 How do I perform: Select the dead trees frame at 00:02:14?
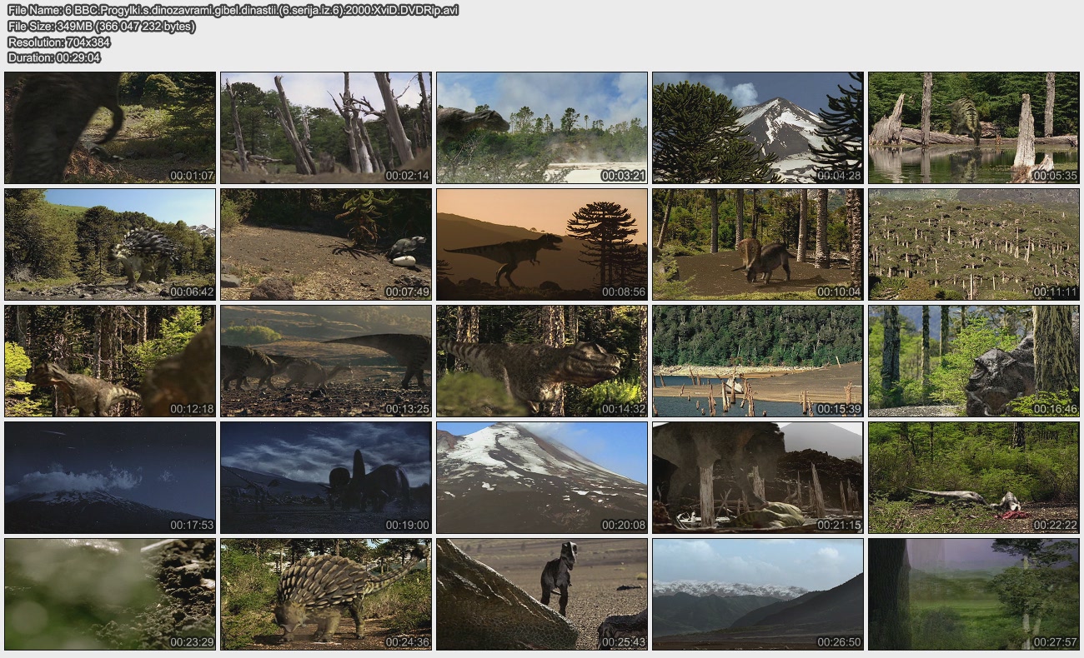click(x=326, y=127)
